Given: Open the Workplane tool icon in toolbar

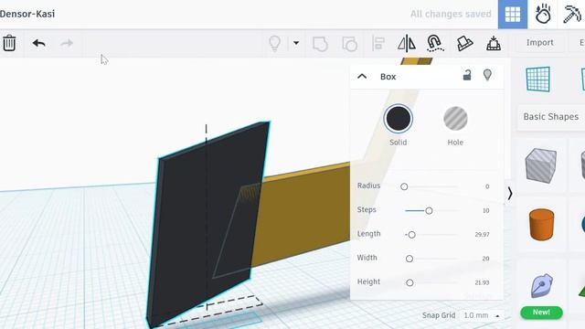Looking at the screenshot, I should [464, 43].
